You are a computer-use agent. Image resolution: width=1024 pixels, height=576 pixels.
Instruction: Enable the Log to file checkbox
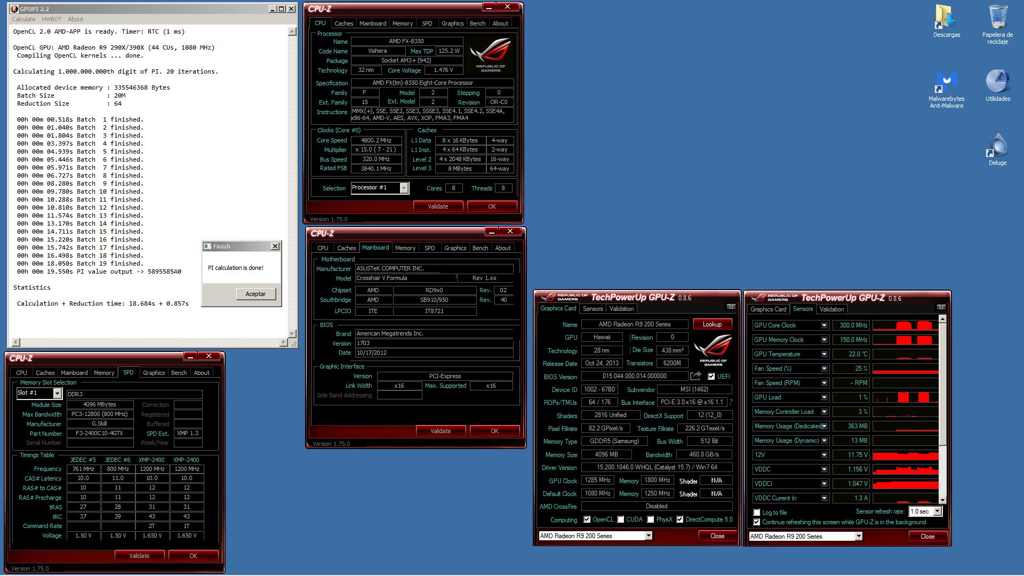[x=756, y=513]
